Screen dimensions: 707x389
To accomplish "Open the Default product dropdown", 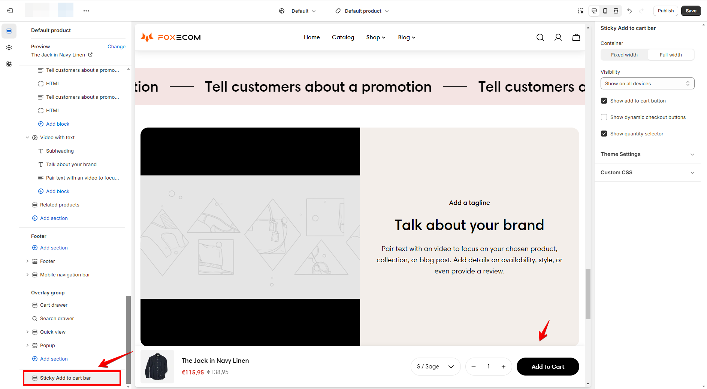I will pos(362,11).
